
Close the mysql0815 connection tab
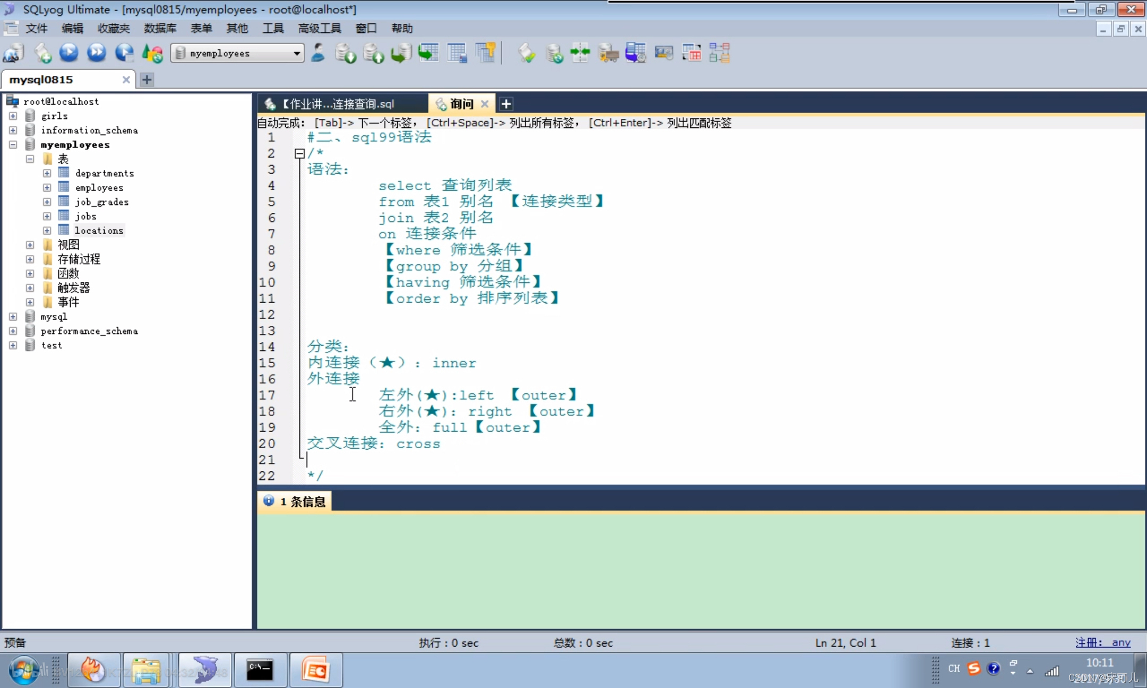[126, 80]
